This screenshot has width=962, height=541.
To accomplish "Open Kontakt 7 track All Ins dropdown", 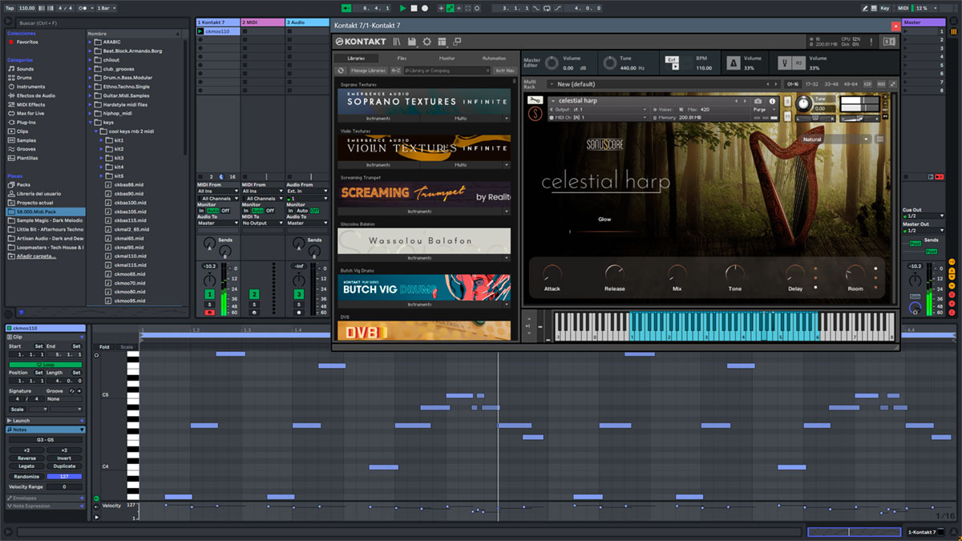I will (x=218, y=192).
